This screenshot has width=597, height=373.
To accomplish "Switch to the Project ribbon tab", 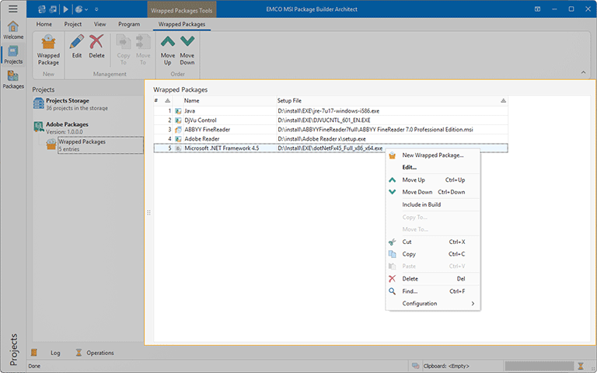I will pos(72,24).
